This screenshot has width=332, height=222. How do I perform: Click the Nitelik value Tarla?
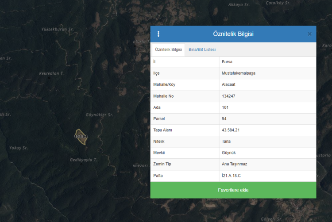226,142
